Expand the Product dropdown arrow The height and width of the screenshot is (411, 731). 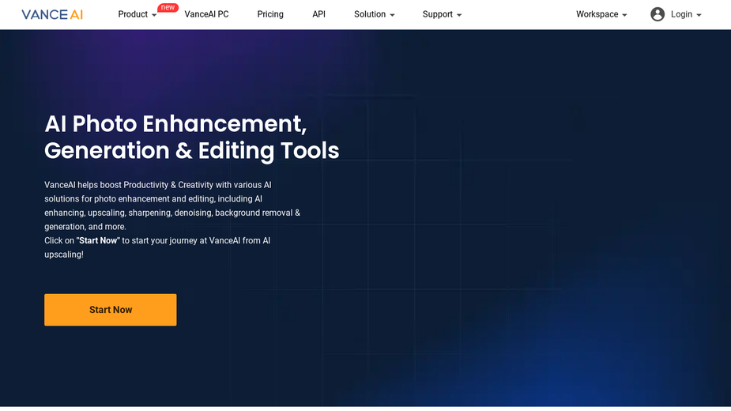[154, 15]
